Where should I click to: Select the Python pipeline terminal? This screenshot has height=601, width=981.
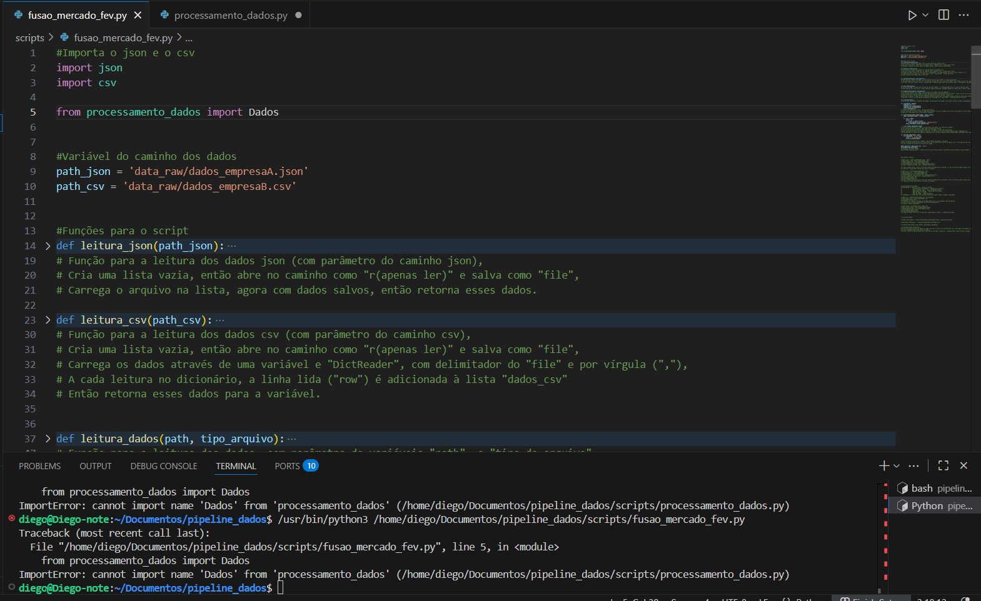click(935, 505)
